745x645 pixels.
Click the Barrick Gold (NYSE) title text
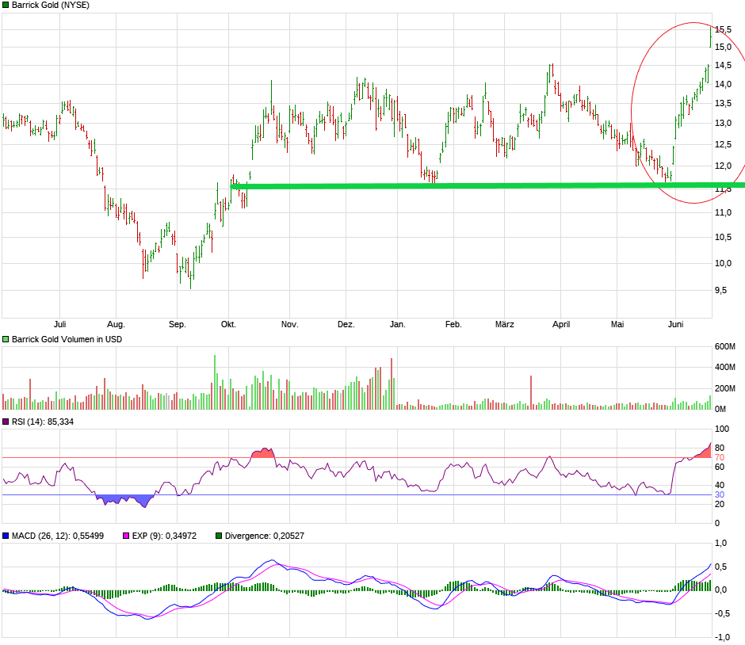(53, 6)
